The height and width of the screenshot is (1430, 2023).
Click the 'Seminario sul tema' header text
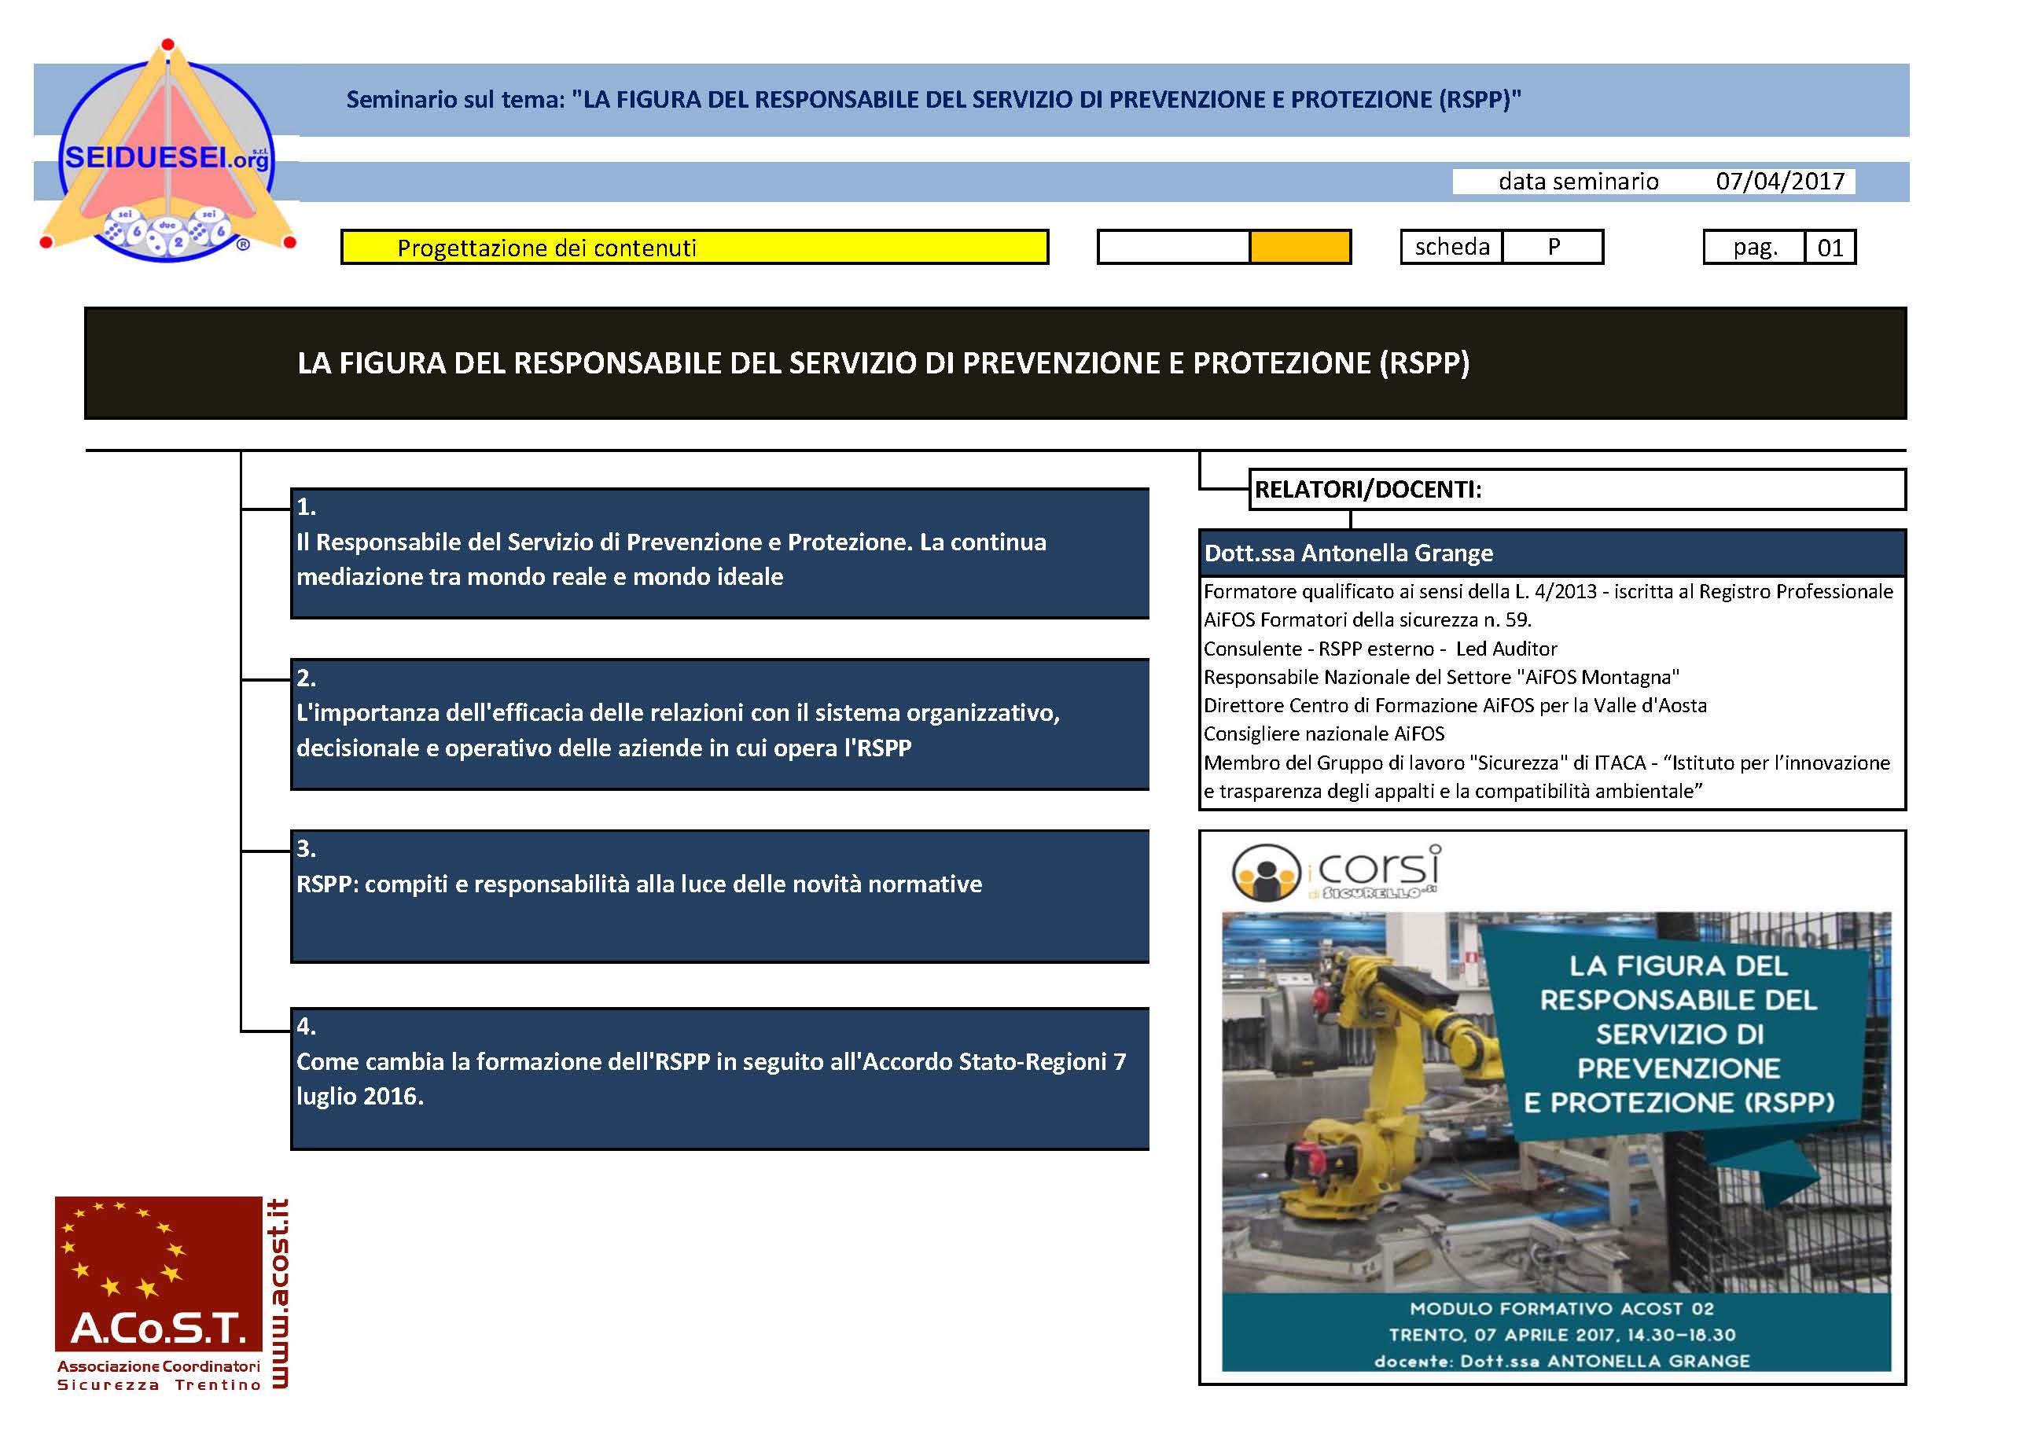pos(933,100)
